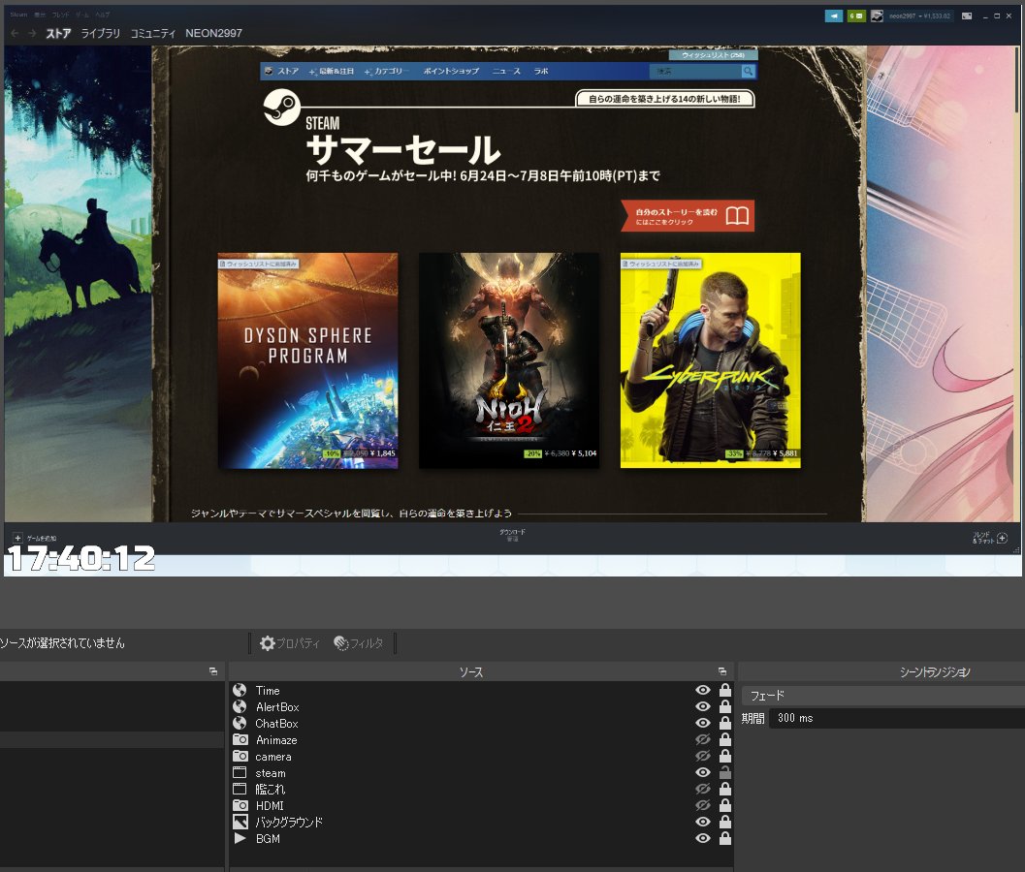
Task: Click the Steam profile avatar picture
Action: coord(877,16)
